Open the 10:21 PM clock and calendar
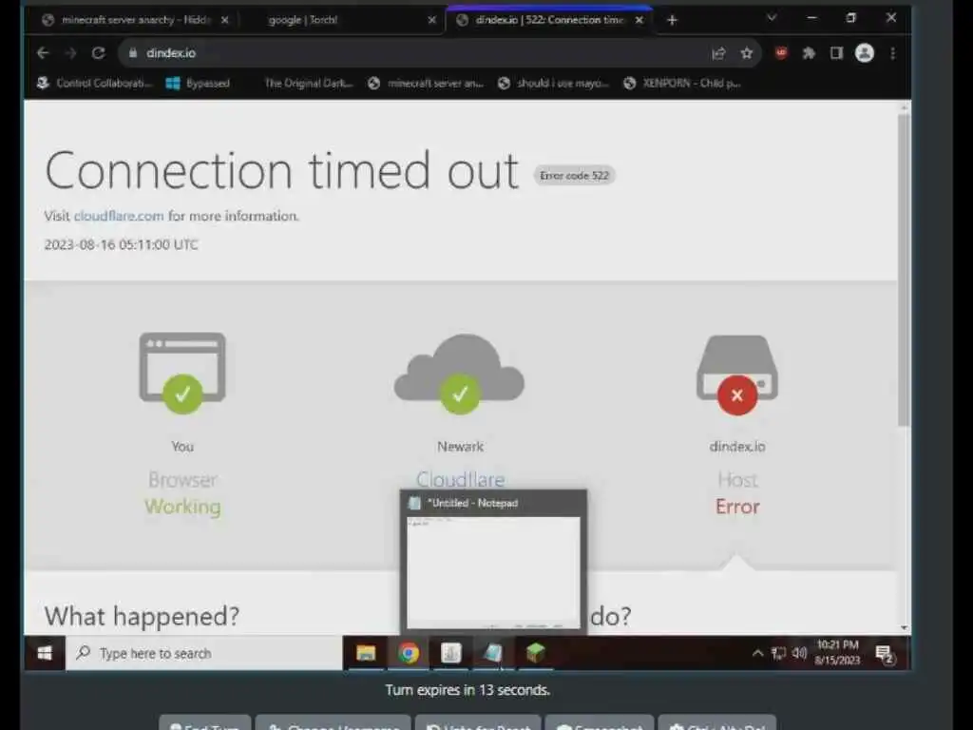The image size is (973, 730). [837, 652]
